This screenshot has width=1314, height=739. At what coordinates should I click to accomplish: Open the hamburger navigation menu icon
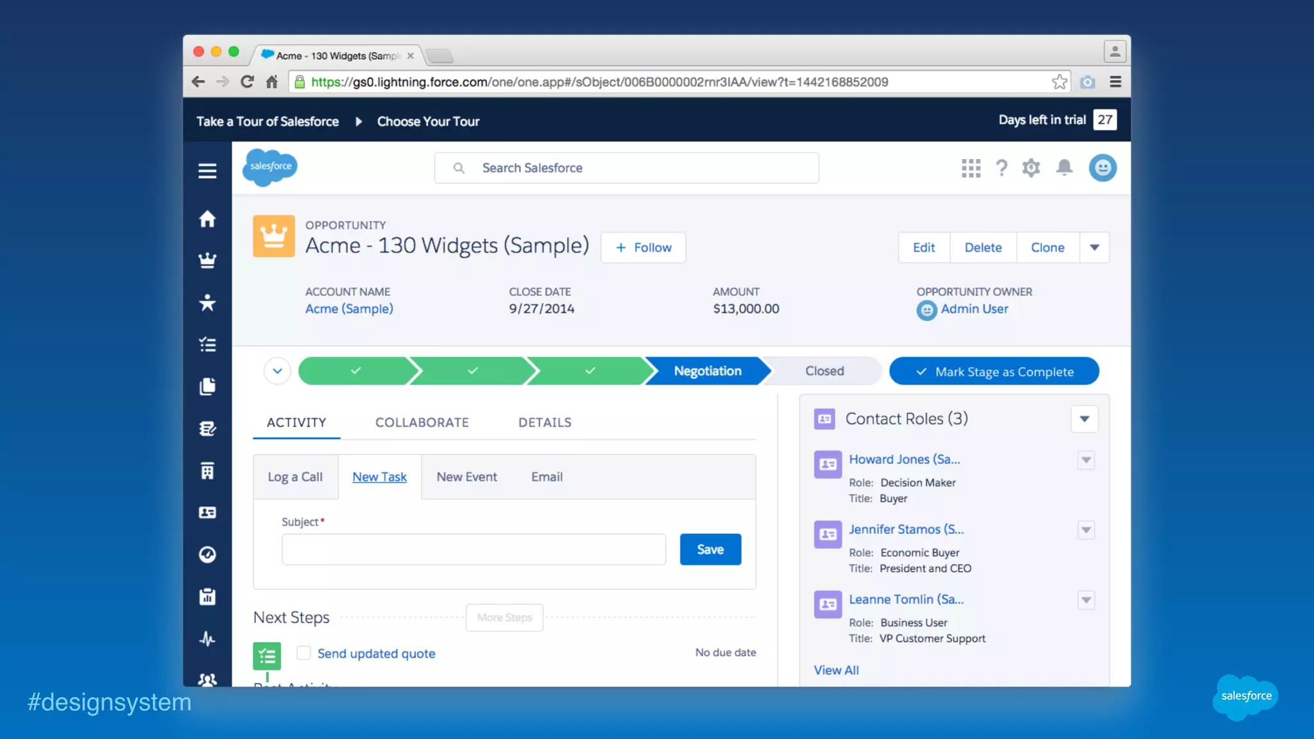coord(207,170)
